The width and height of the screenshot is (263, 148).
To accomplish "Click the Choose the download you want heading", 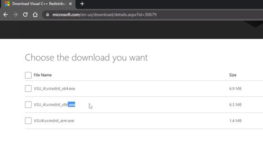I will click(86, 58).
